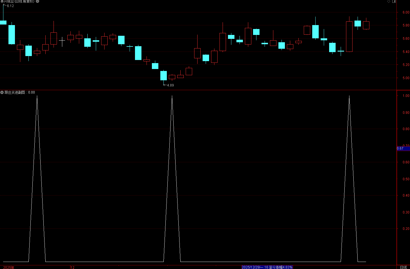410x269 pixels.
Task: Select the 4.89 low price annotation
Action: pos(170,85)
